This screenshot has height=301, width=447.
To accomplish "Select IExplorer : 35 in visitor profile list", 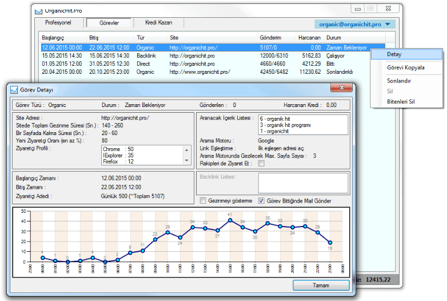I will coord(118,155).
